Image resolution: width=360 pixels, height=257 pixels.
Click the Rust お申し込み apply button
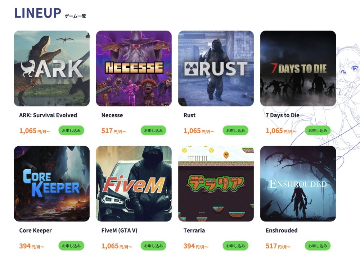click(x=235, y=130)
